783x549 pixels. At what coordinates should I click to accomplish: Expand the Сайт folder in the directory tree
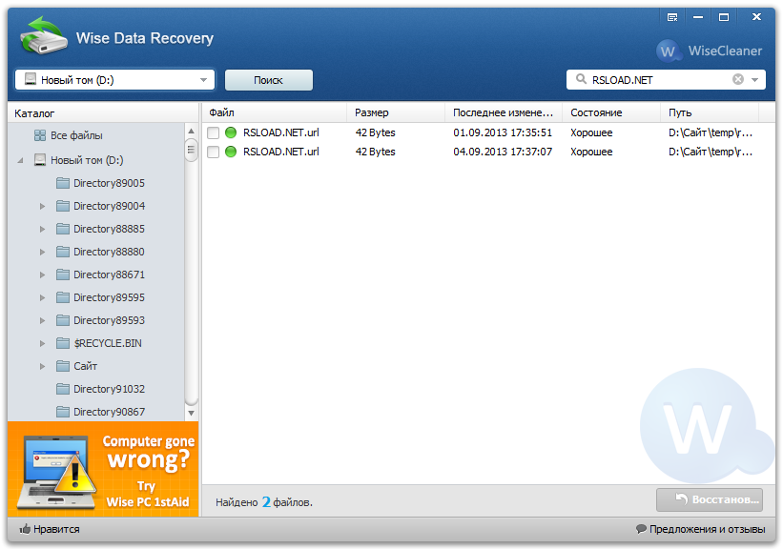(40, 366)
